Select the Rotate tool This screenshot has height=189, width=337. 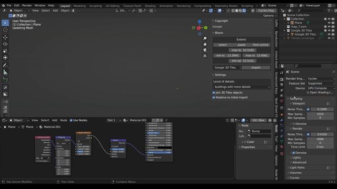tap(5, 44)
